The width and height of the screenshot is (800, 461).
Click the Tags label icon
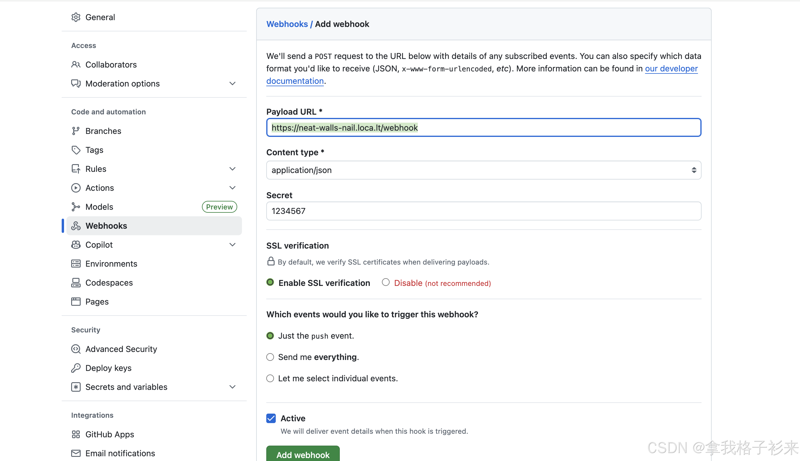(76, 150)
